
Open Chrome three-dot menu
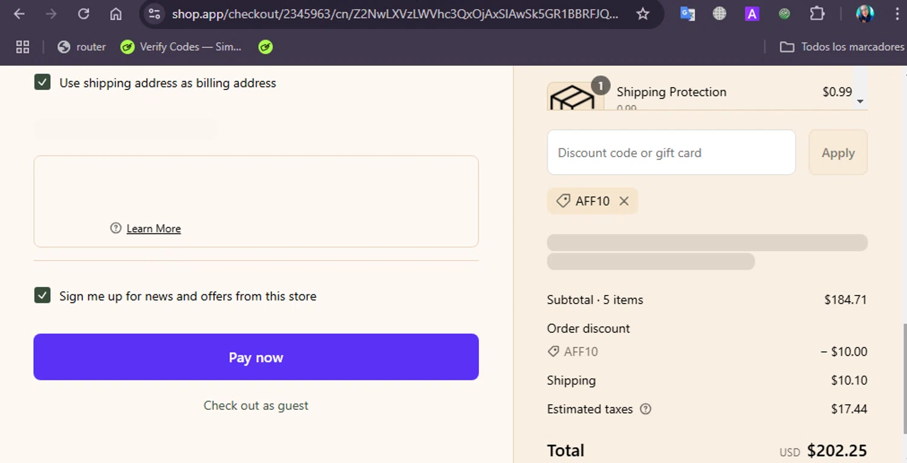(897, 14)
